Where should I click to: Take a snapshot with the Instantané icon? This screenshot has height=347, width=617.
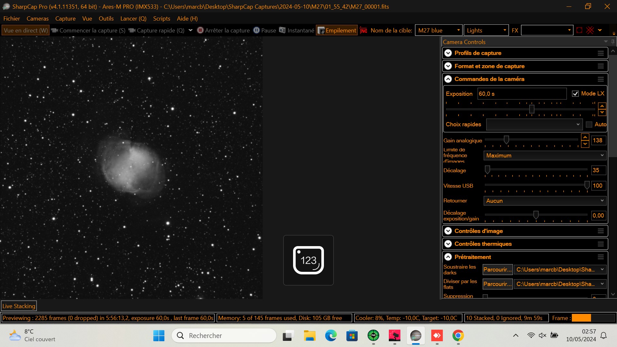pyautogui.click(x=282, y=30)
